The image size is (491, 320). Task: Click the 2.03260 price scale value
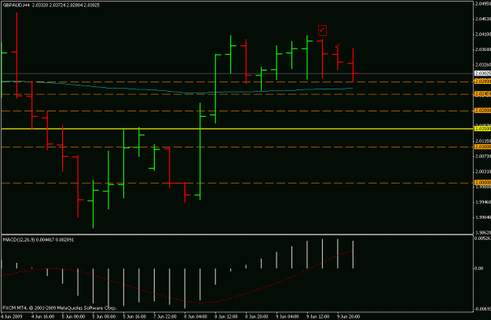[x=483, y=65]
